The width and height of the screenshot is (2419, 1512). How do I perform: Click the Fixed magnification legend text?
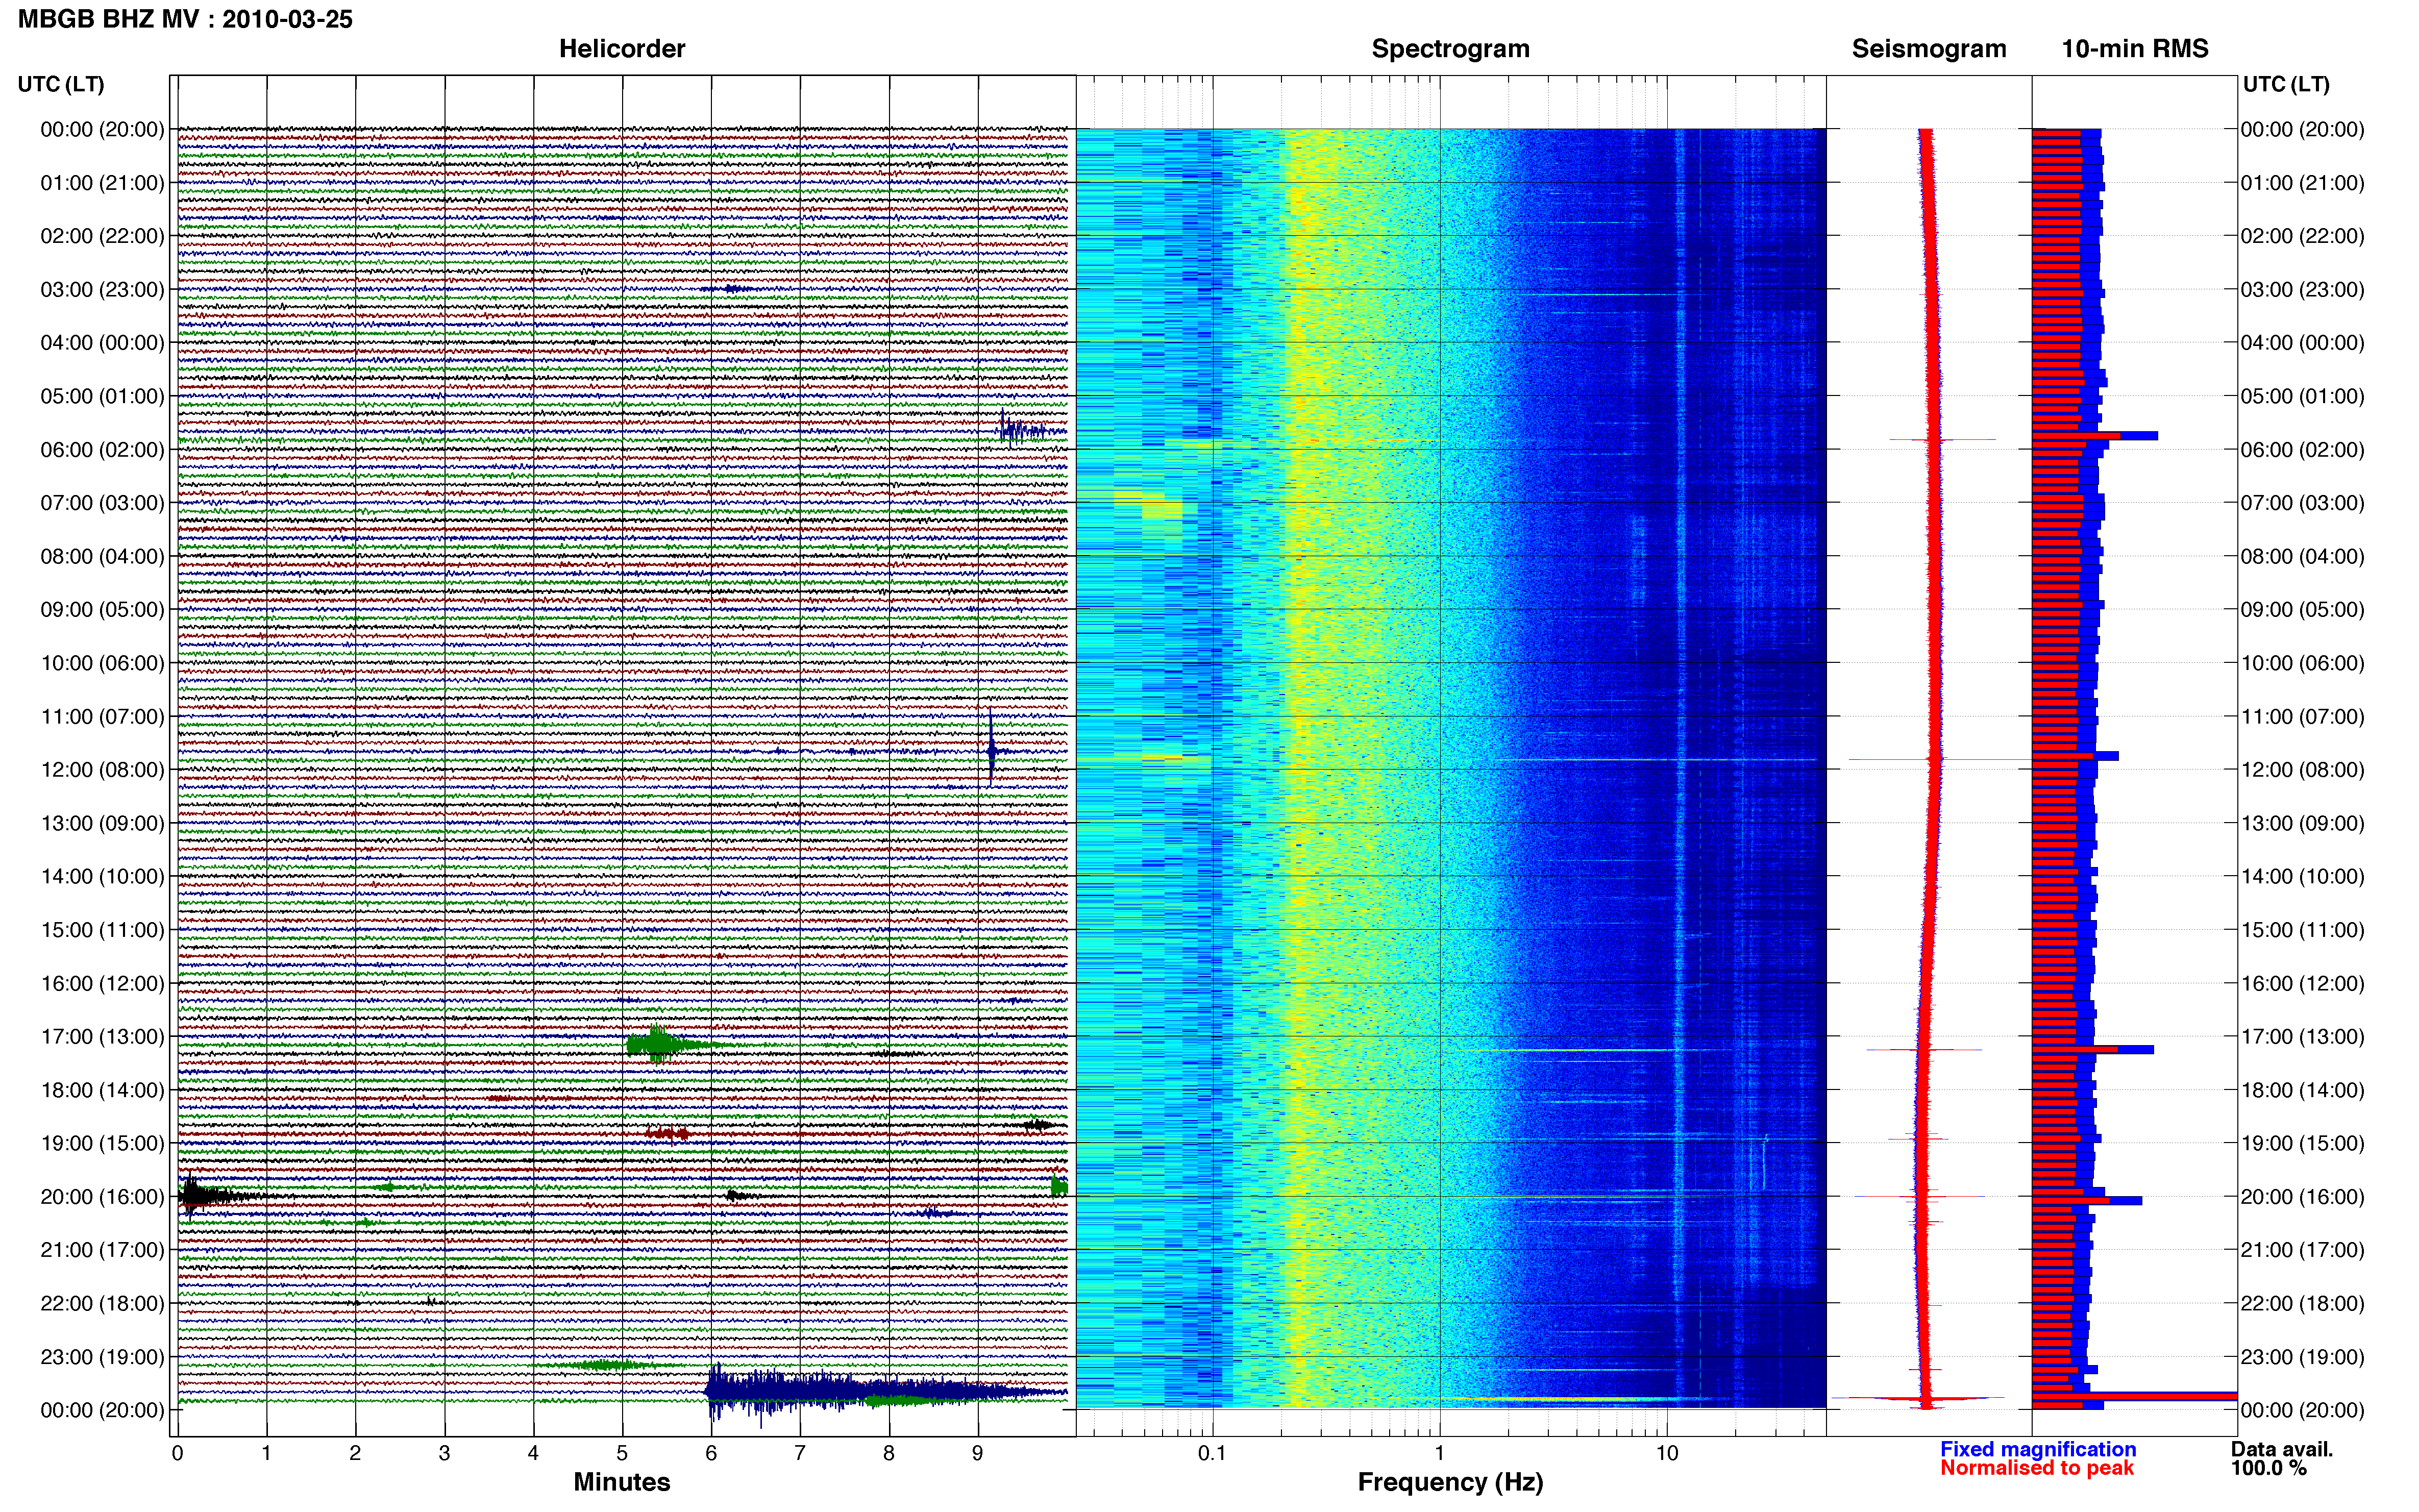pos(2038,1449)
